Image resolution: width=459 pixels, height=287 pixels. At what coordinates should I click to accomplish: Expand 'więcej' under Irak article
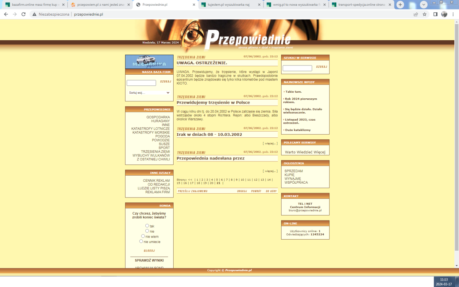pyautogui.click(x=270, y=143)
